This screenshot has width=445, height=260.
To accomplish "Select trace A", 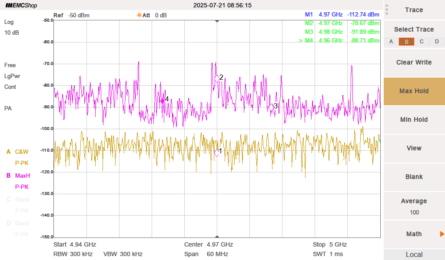I will (x=391, y=42).
